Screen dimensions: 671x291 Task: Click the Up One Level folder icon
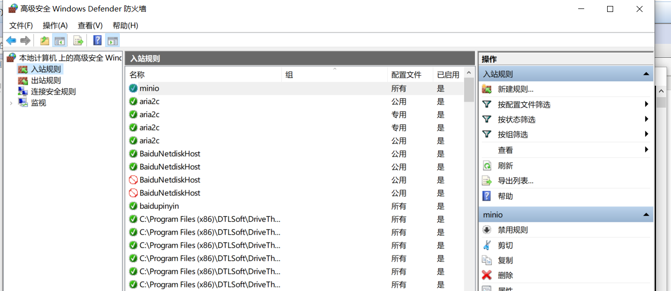45,40
